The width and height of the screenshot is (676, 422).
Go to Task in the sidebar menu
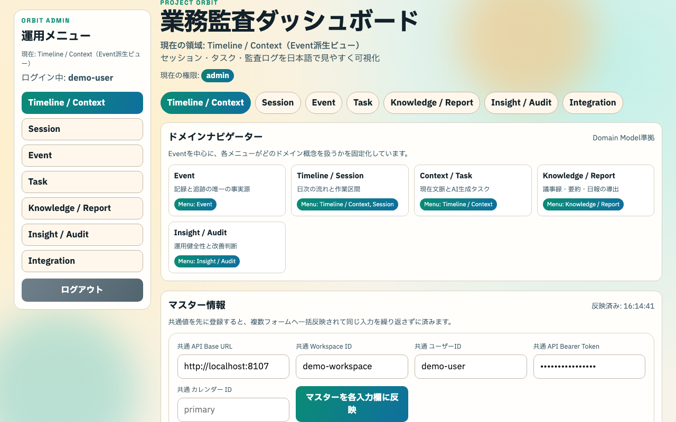(82, 182)
